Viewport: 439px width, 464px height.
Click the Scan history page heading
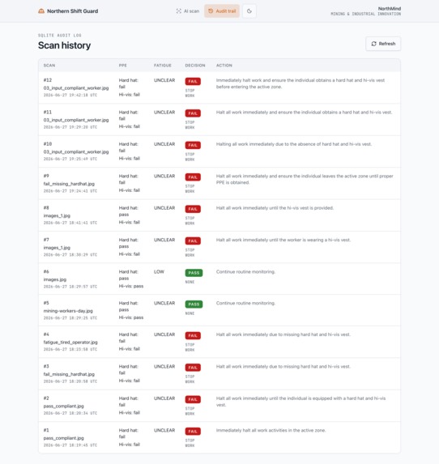tap(64, 45)
